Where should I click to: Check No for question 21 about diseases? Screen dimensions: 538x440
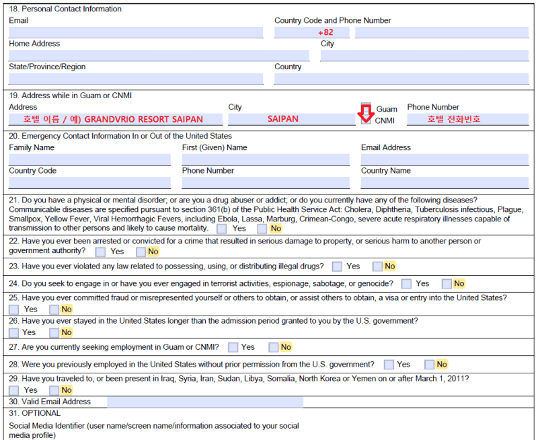(262, 229)
